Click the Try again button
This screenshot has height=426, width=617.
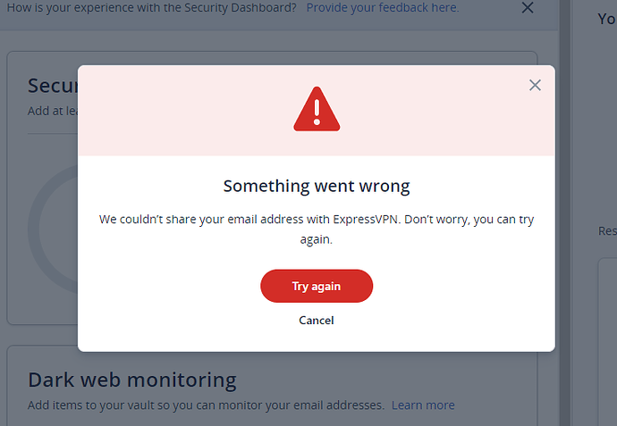(317, 286)
